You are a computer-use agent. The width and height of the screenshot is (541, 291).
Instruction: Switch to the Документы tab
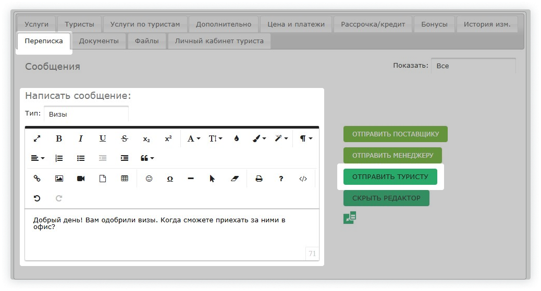tap(99, 41)
